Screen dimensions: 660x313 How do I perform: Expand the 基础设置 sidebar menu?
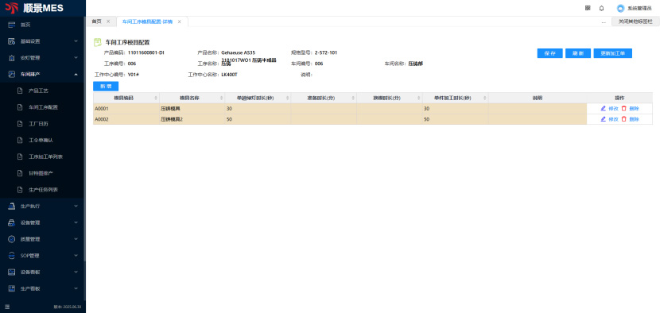(76, 41)
